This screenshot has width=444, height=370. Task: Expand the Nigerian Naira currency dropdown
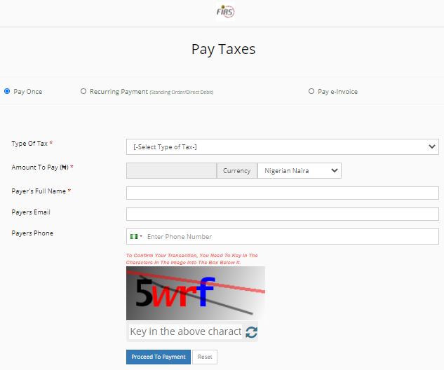pos(299,170)
